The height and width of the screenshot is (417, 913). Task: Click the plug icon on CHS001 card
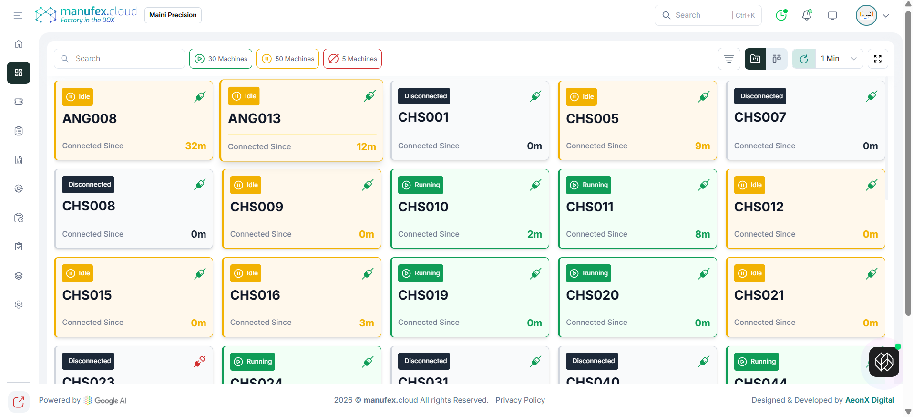click(536, 96)
